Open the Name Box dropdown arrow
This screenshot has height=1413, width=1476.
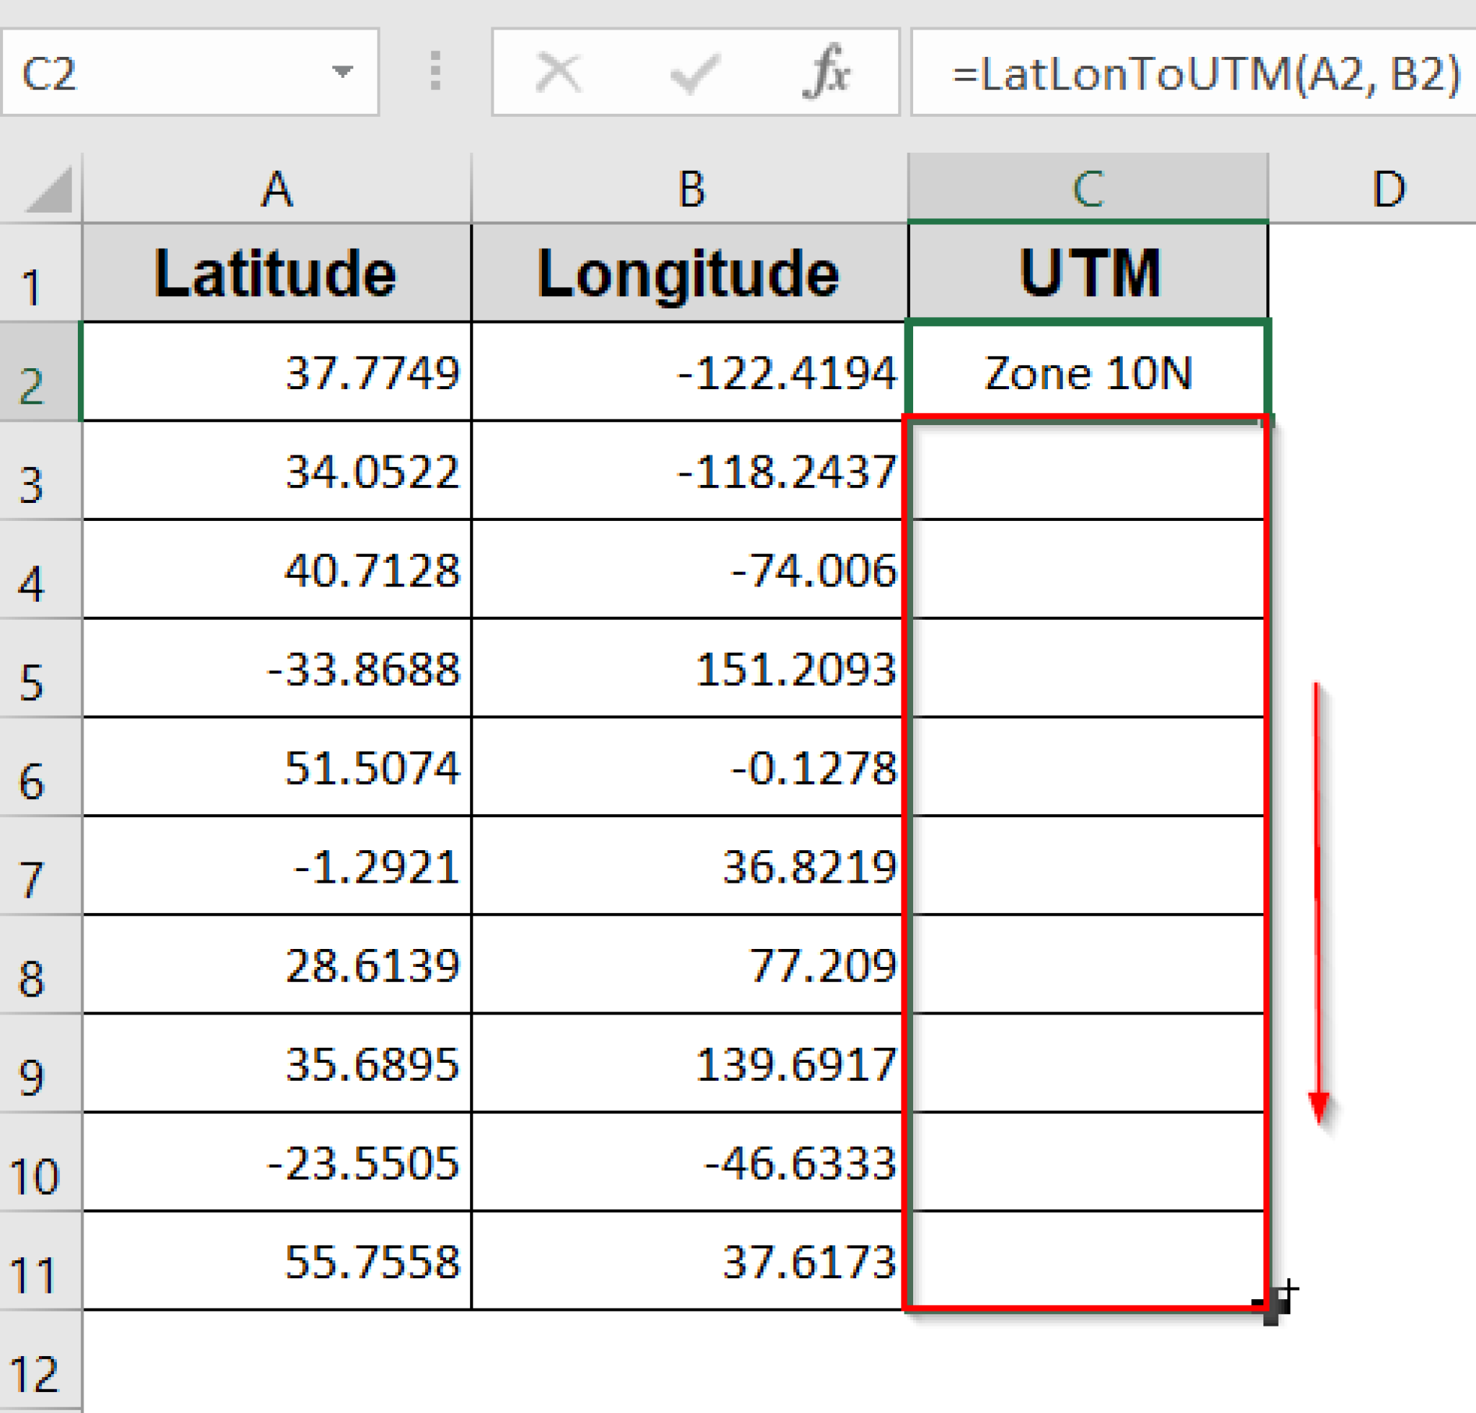pos(342,71)
